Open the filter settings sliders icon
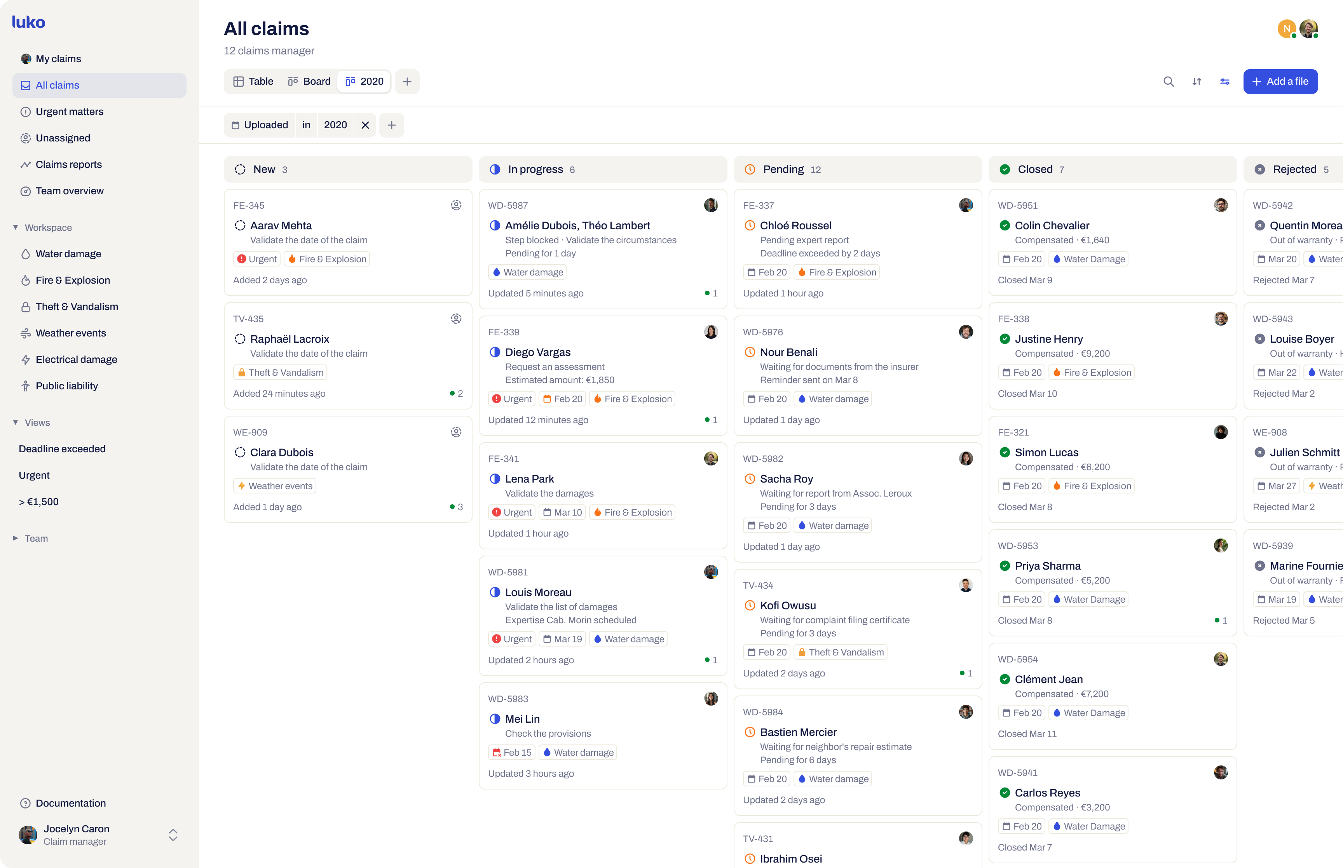The width and height of the screenshot is (1343, 868). 1224,82
